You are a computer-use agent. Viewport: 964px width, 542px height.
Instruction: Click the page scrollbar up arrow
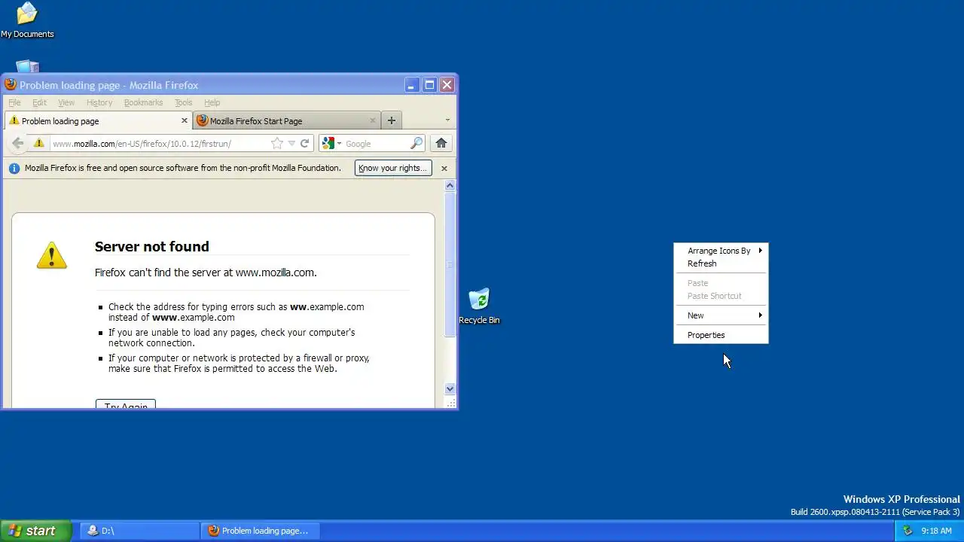(x=450, y=185)
